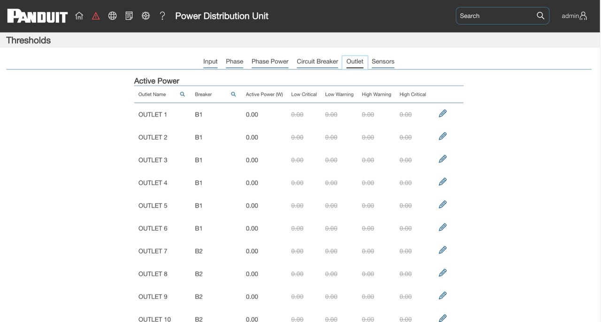Click the Breaker column header
This screenshot has width=601, height=322.
(x=203, y=94)
